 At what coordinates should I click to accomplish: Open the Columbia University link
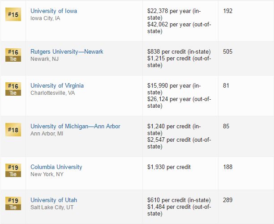click(56, 167)
